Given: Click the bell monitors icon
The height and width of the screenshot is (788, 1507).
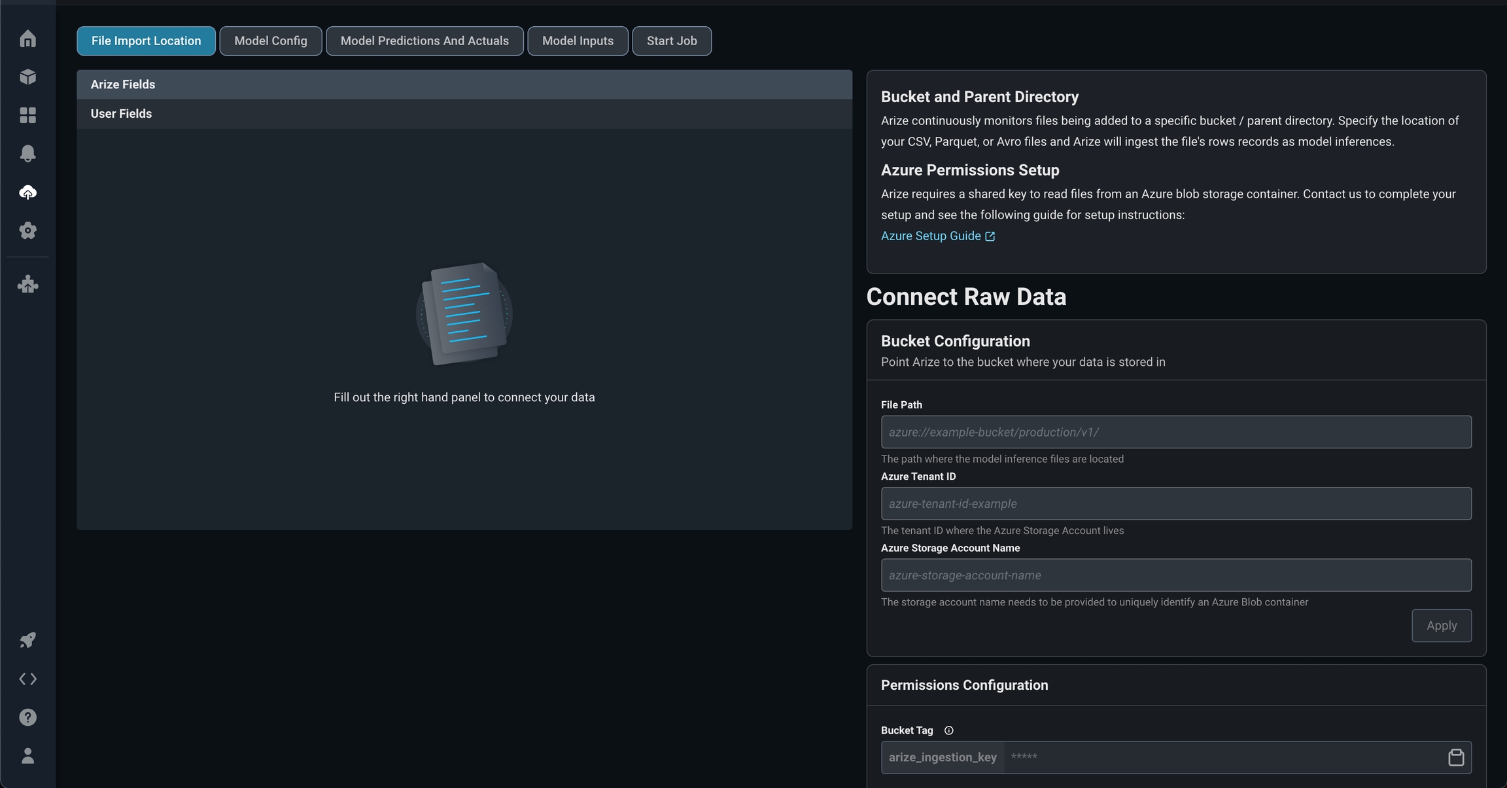Looking at the screenshot, I should pyautogui.click(x=27, y=153).
